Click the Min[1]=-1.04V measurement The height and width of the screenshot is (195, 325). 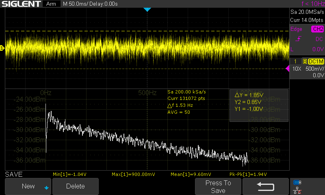click(69, 174)
